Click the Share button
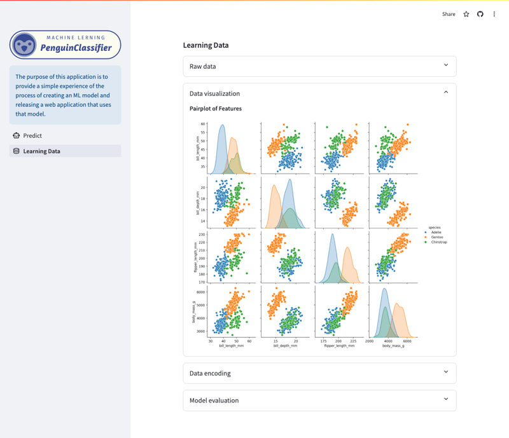The image size is (509, 438). point(449,14)
